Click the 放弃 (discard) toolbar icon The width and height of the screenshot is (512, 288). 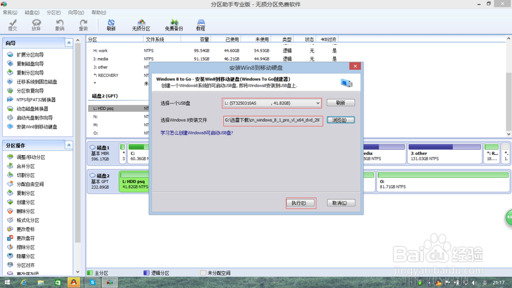[36, 25]
